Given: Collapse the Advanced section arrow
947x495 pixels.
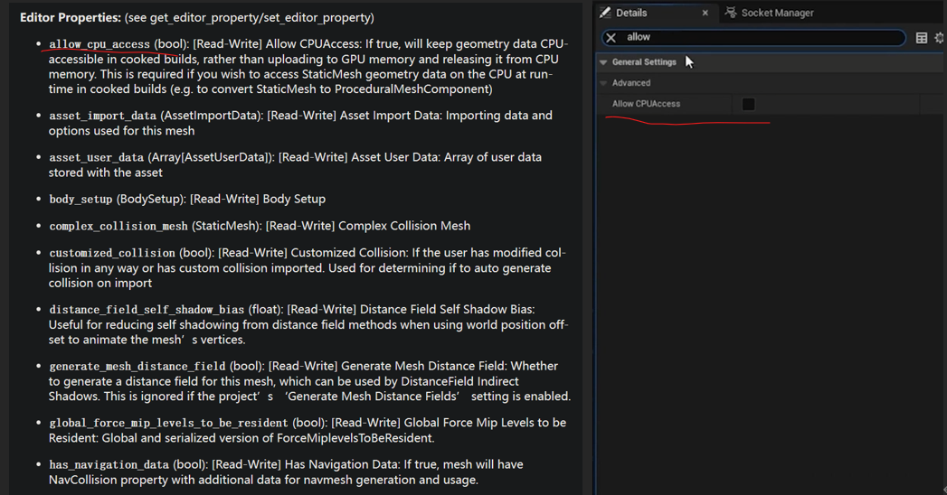Looking at the screenshot, I should pos(603,83).
